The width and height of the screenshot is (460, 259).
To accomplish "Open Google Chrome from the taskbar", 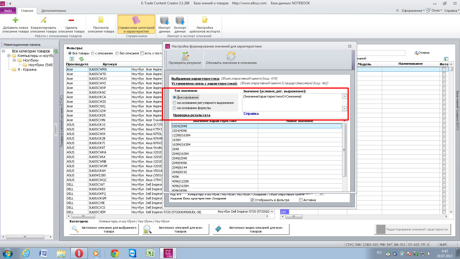I will click(114, 253).
